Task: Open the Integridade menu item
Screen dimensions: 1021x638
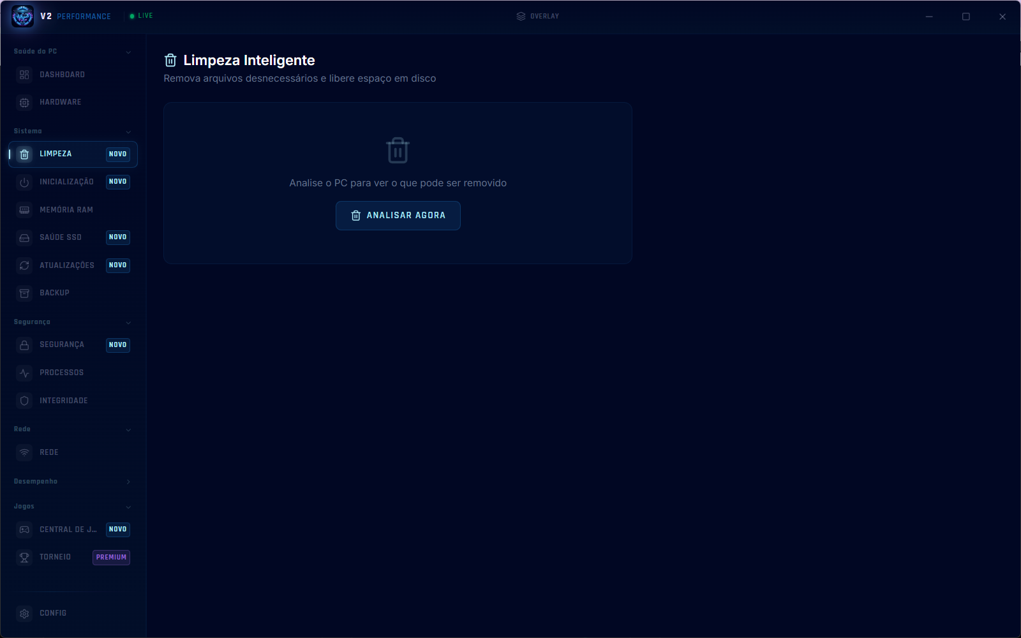Action: coord(73,401)
